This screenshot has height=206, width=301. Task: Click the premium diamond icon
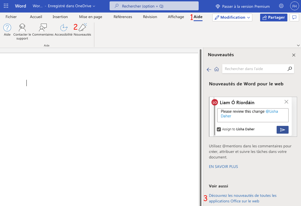[218, 6]
